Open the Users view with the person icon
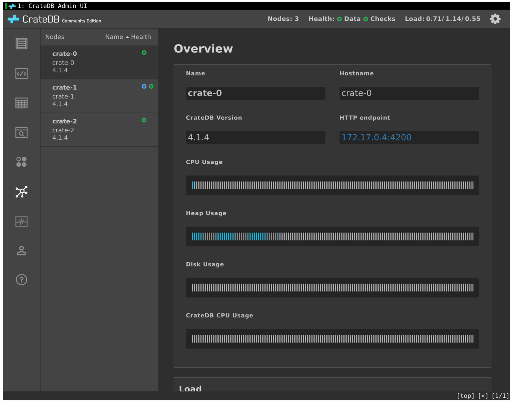 22,250
